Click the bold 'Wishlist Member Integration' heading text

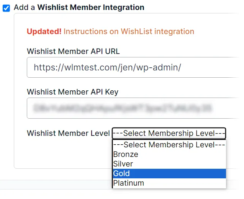(x=91, y=7)
